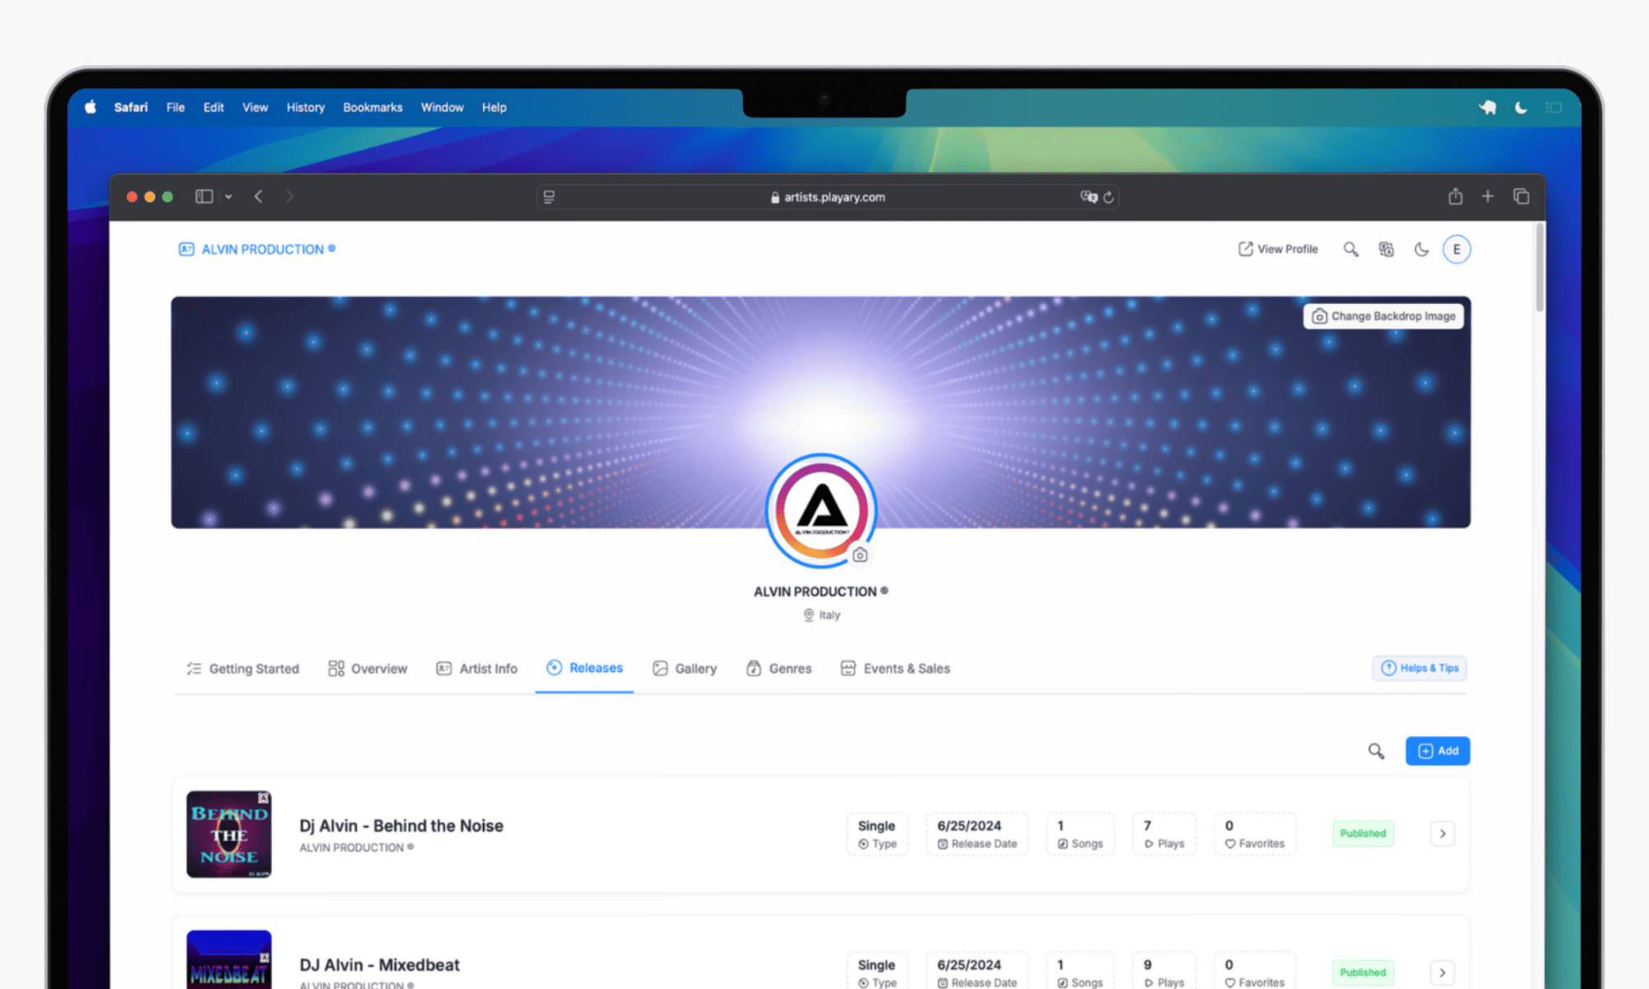Click Change Backdrop Image button
Image resolution: width=1649 pixels, height=989 pixels.
click(1384, 316)
